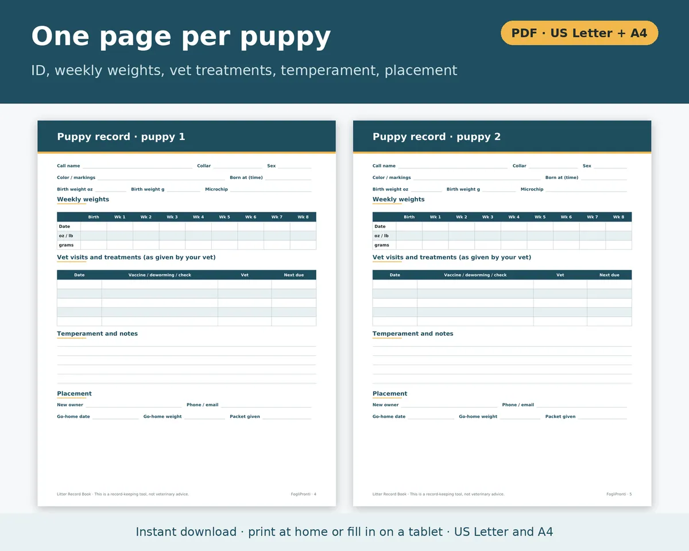689x551 pixels.
Task: Click "Vet visits and treatments" heading on puppy 1 page
Action: pos(136,257)
